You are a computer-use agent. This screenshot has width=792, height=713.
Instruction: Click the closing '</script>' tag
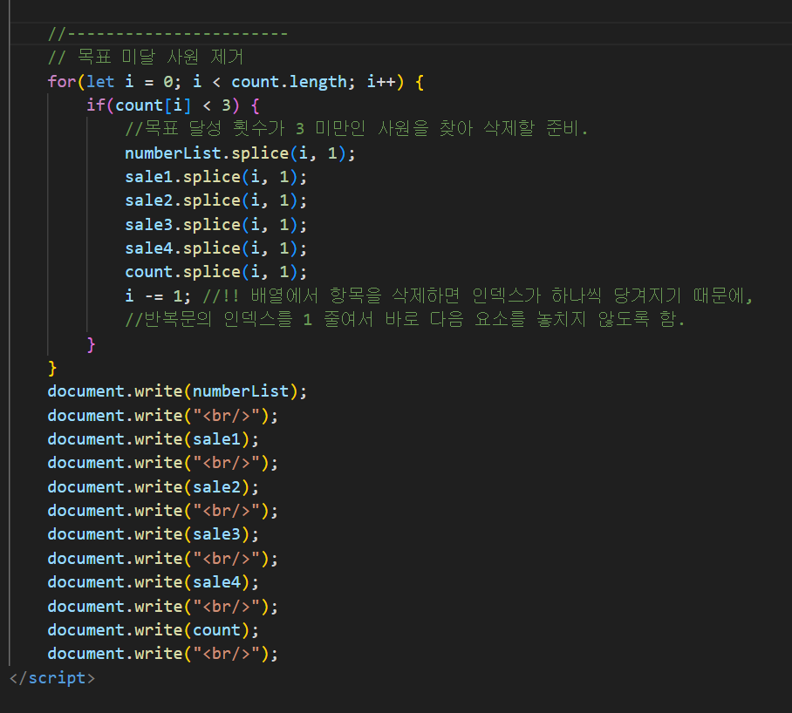52,677
